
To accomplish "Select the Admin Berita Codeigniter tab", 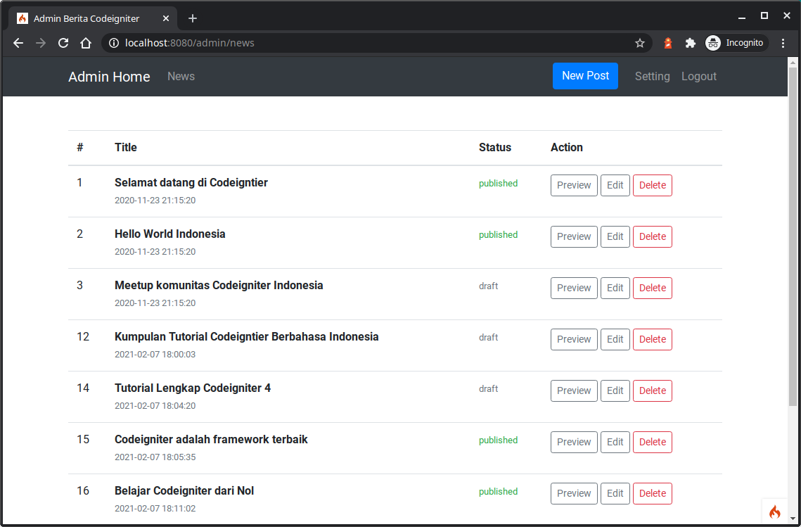I will (x=91, y=18).
